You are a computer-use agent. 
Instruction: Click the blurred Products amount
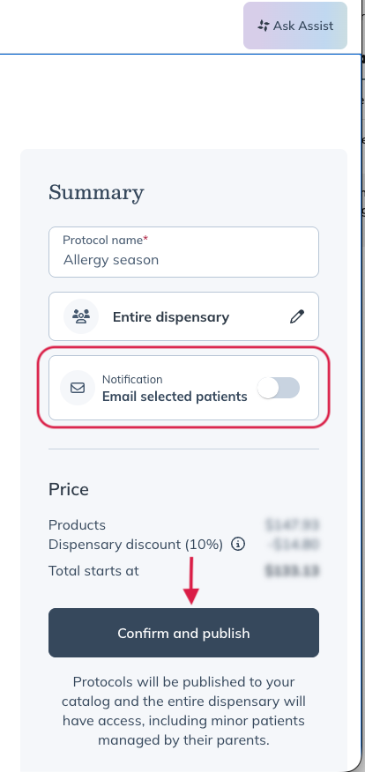[292, 525]
